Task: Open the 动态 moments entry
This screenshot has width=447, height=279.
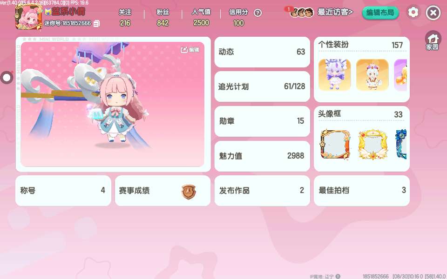Action: [x=262, y=52]
